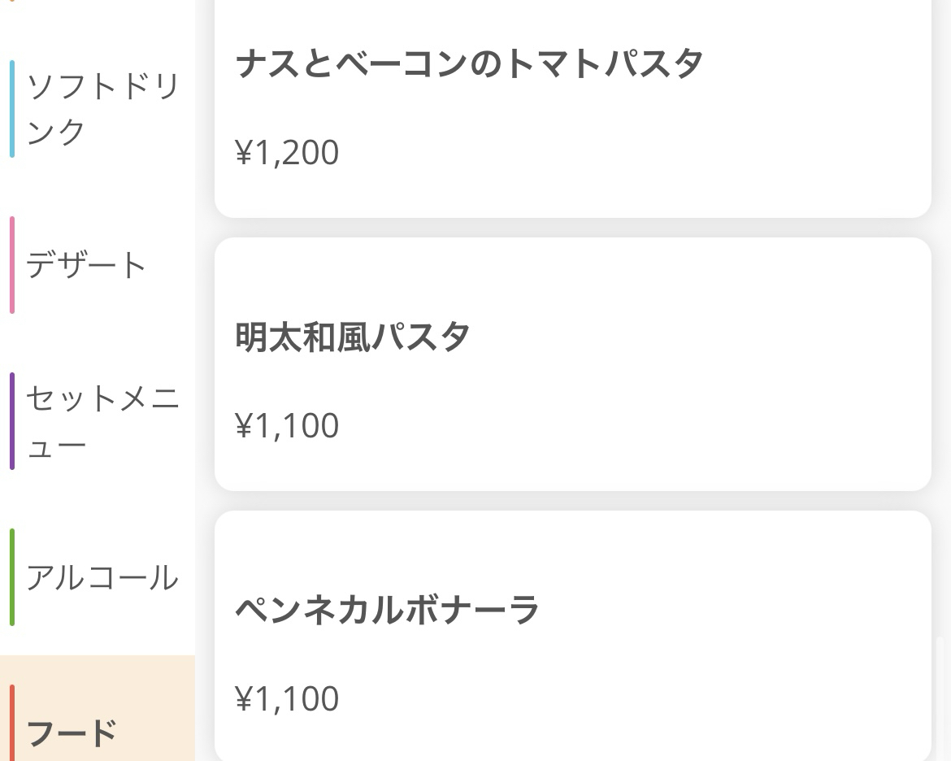Switch to the デザート category
The height and width of the screenshot is (761, 951).
(x=86, y=265)
